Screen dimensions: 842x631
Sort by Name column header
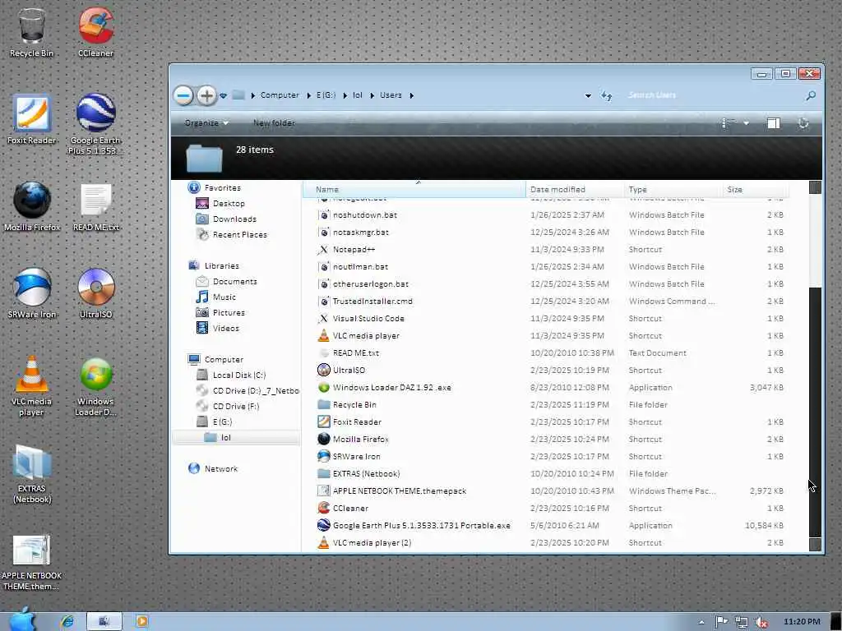coord(414,190)
